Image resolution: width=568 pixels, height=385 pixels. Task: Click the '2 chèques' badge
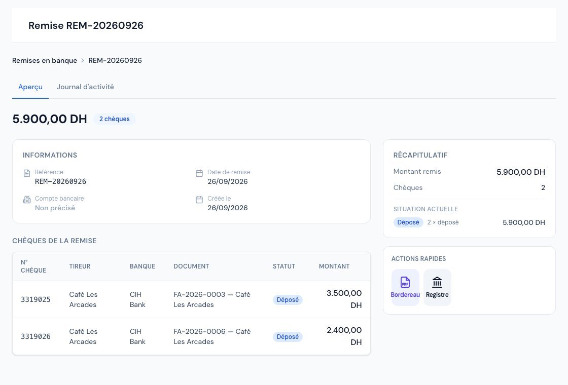(x=115, y=119)
